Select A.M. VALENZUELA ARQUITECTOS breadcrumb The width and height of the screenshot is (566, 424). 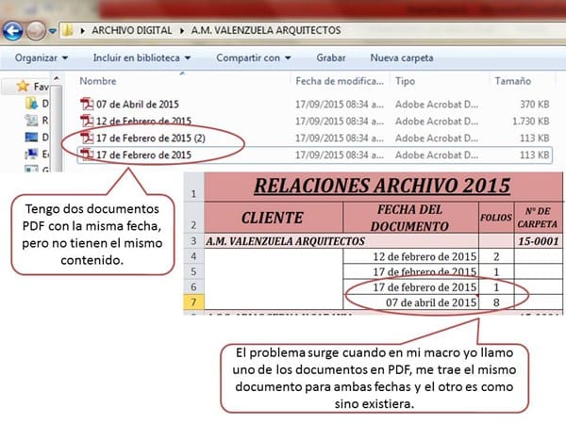pyautogui.click(x=266, y=30)
